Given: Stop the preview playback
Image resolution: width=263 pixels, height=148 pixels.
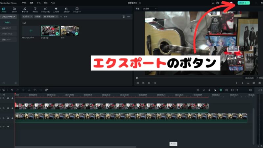Looking at the screenshot, I should pos(155,83).
